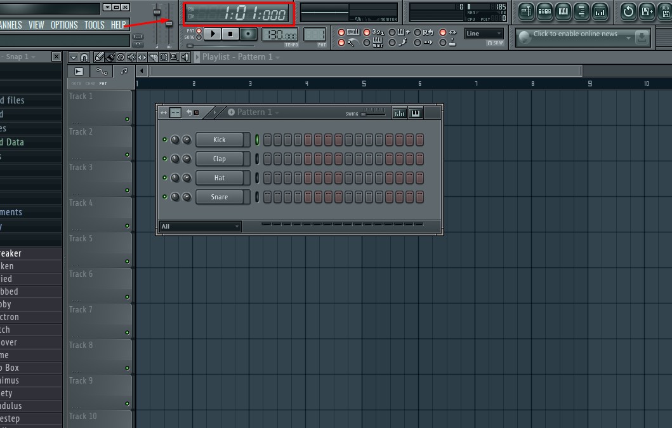Open the graph editor in the step sequencer
The height and width of the screenshot is (428, 672).
399,112
